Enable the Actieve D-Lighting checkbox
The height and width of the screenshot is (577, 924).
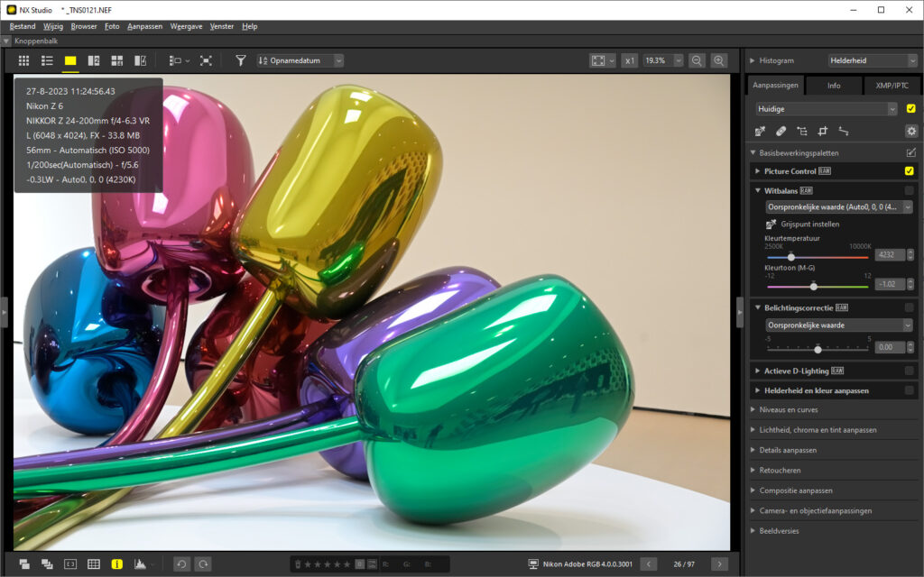909,371
